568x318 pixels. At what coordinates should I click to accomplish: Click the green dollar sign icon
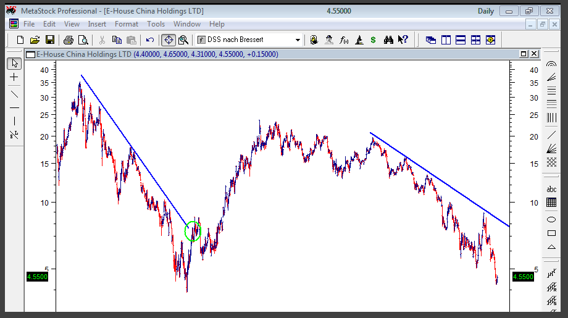point(373,40)
